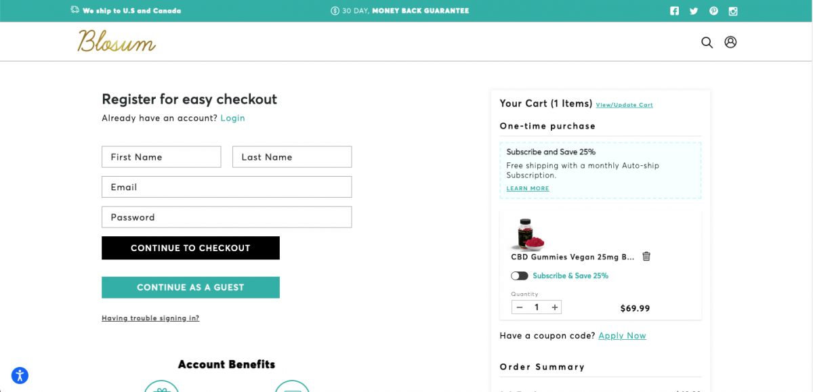Click Continue to Checkout
Viewport: 813px width, 392px height.
pyautogui.click(x=190, y=248)
